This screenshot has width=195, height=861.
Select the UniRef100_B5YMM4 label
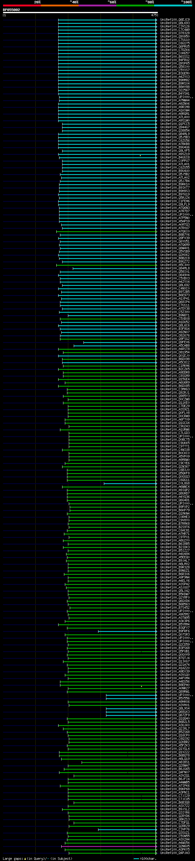coord(175,624)
